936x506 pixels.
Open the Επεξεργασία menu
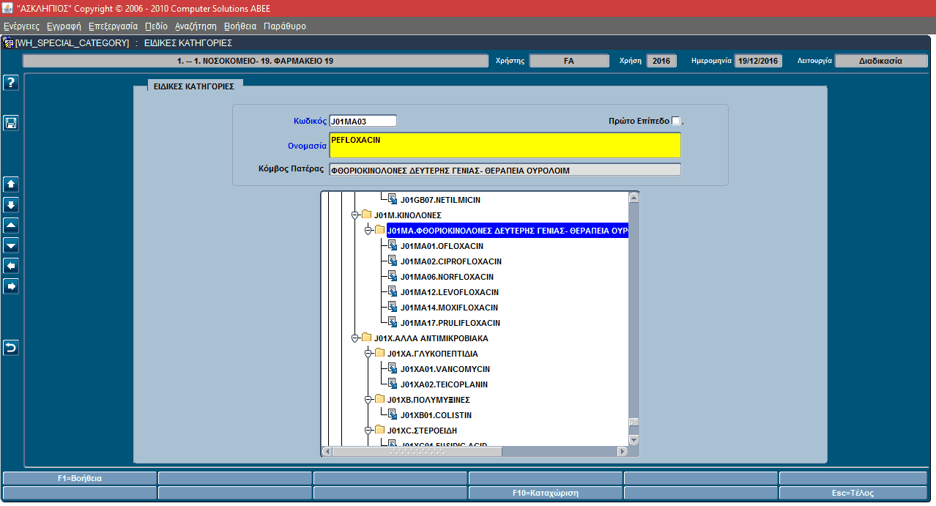coord(113,26)
